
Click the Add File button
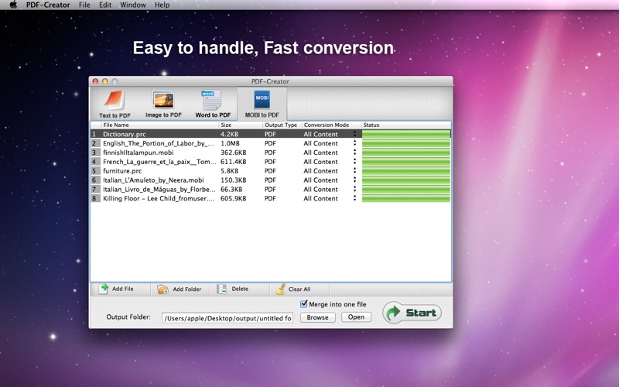tap(120, 289)
